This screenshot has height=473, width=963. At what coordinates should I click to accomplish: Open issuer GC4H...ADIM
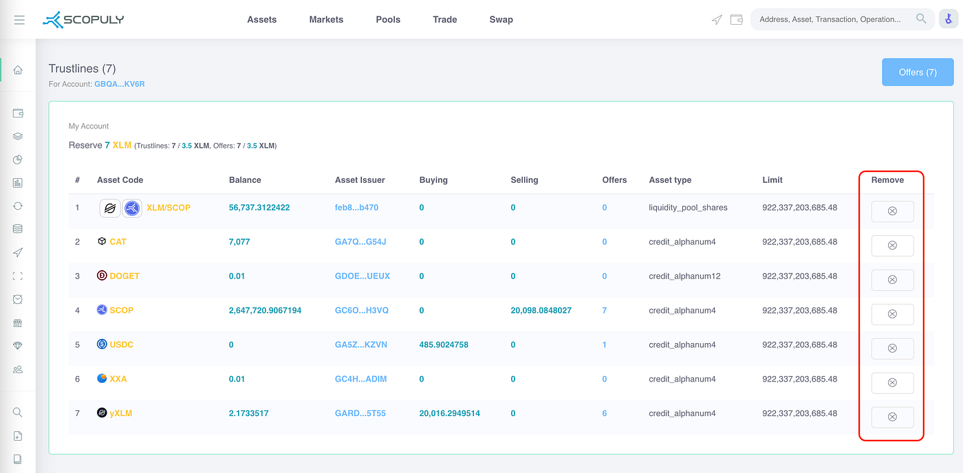coord(361,379)
